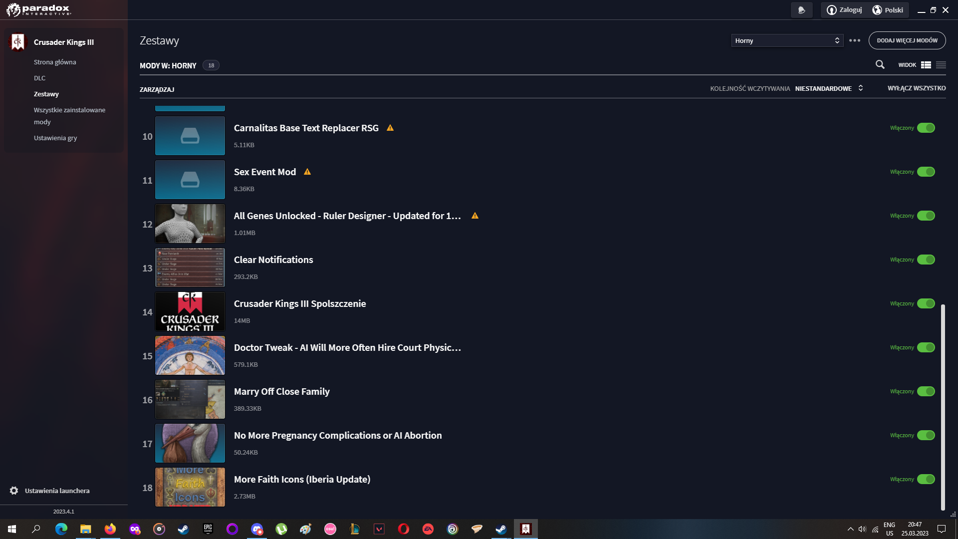Image resolution: width=958 pixels, height=539 pixels.
Task: Open the EA app from taskbar
Action: point(428,529)
